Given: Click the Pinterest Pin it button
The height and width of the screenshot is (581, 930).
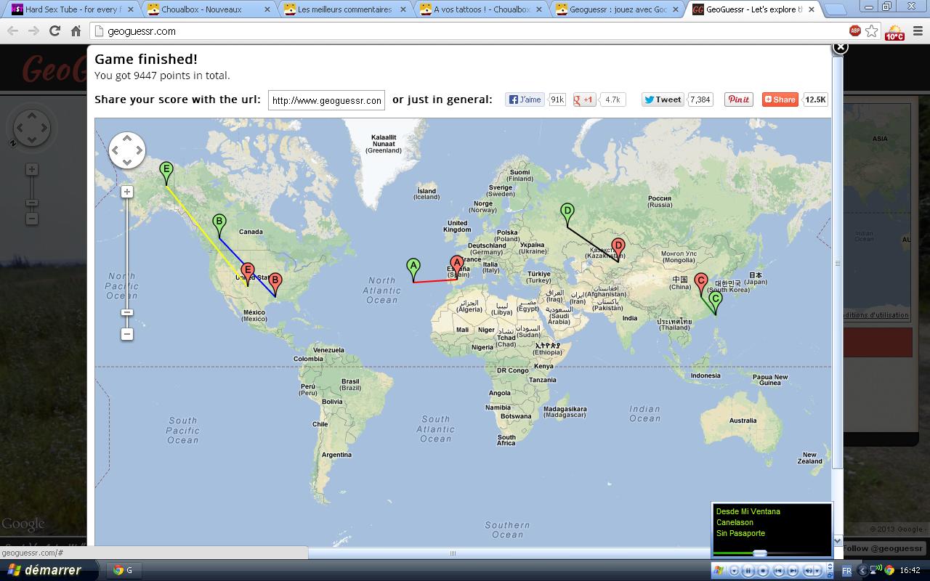Looking at the screenshot, I should tap(738, 99).
